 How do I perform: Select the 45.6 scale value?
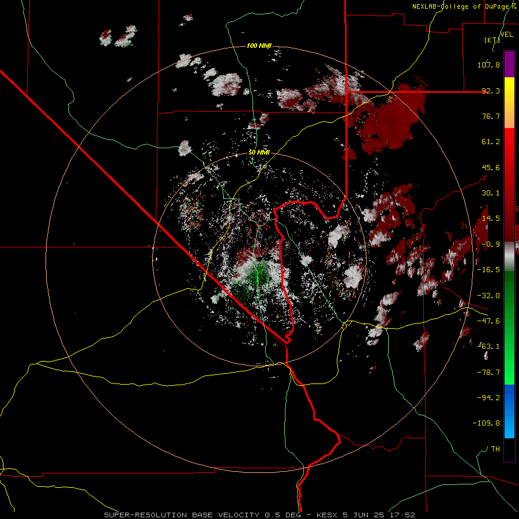coord(491,167)
